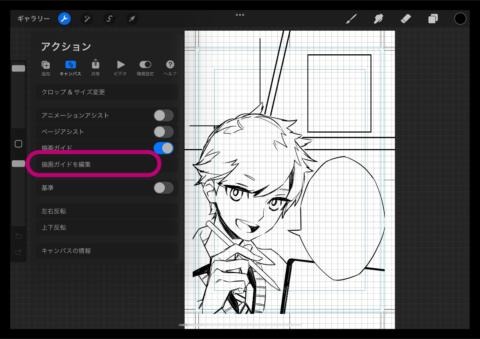480x339 pixels.
Task: Click the brush opacity slider handle
Action: 18,164
